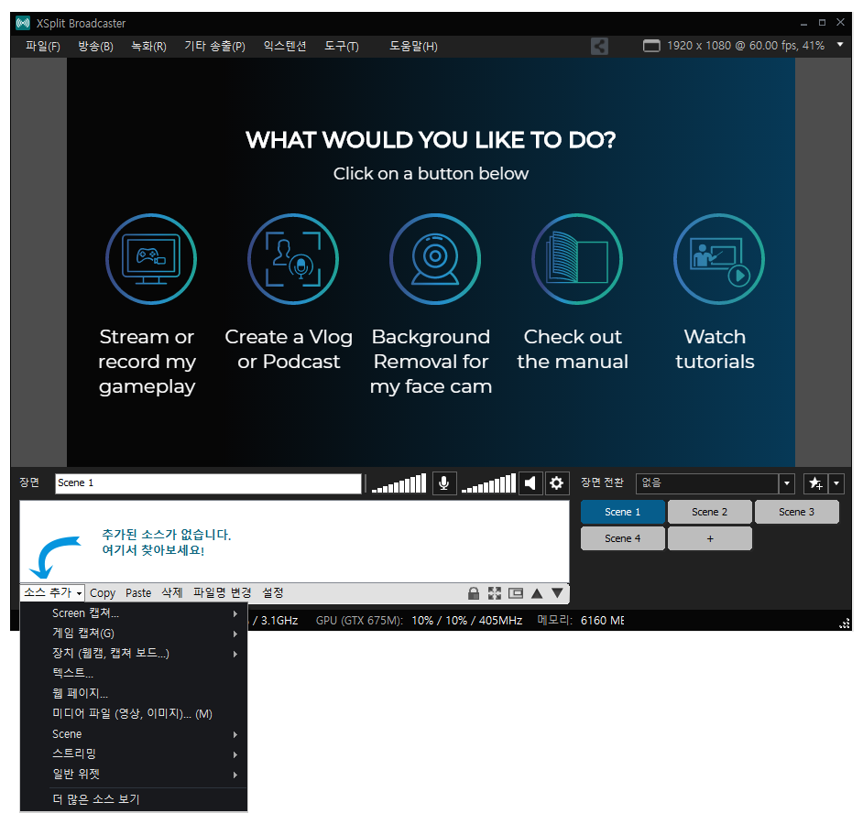Click the Copy source button
The height and width of the screenshot is (824, 863).
103,593
